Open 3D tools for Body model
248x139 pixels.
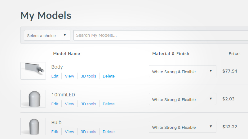tap(88, 76)
